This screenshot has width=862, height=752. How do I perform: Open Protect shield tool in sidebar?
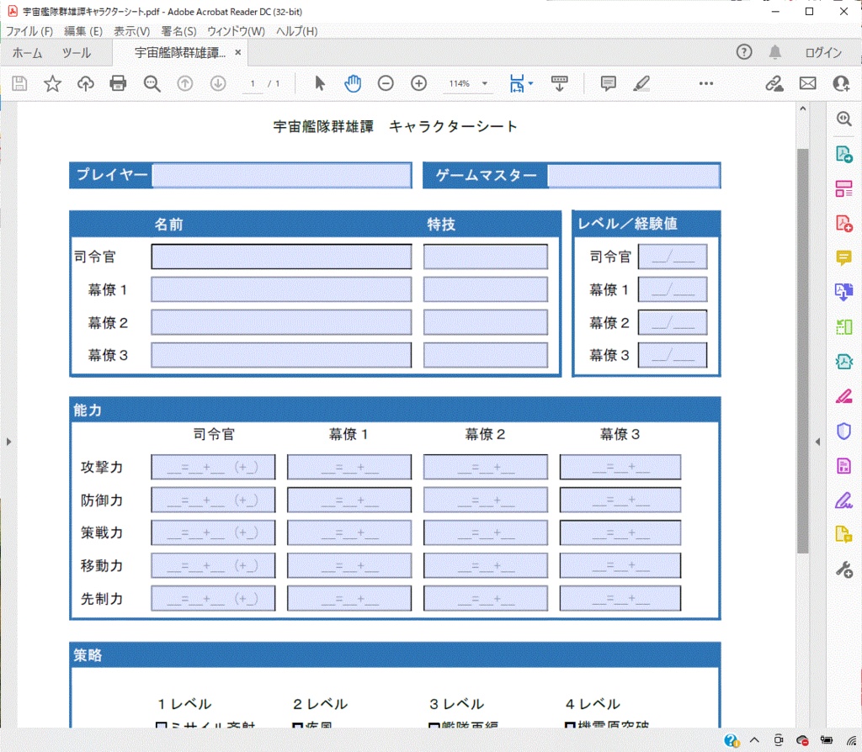click(843, 432)
